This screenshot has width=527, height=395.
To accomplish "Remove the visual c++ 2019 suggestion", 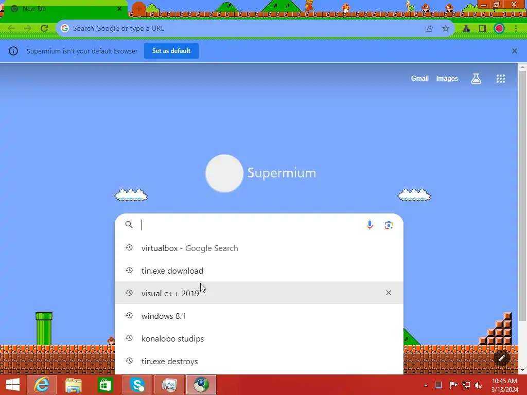I will 389,293.
